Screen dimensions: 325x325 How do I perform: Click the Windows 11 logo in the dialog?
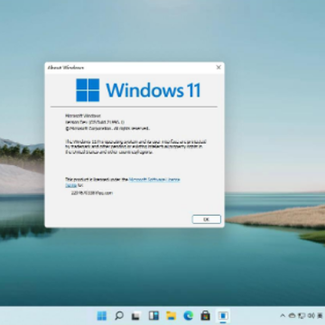click(x=138, y=90)
